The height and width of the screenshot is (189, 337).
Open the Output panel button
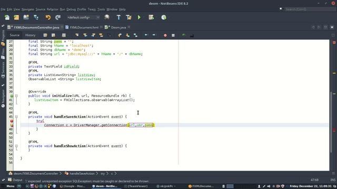pyautogui.click(x=15, y=180)
